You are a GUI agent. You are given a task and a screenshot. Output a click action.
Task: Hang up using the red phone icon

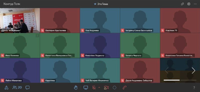tap(124, 87)
